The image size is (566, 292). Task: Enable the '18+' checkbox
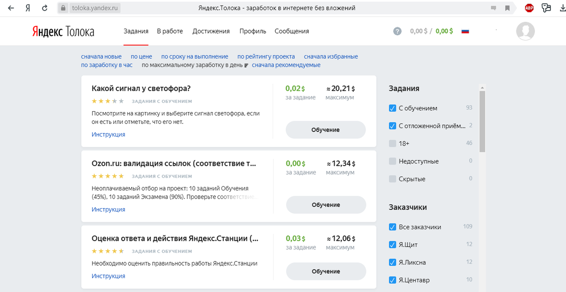pyautogui.click(x=392, y=143)
